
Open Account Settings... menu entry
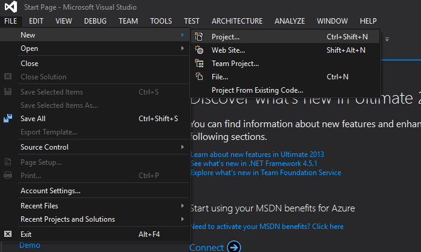coord(95,191)
